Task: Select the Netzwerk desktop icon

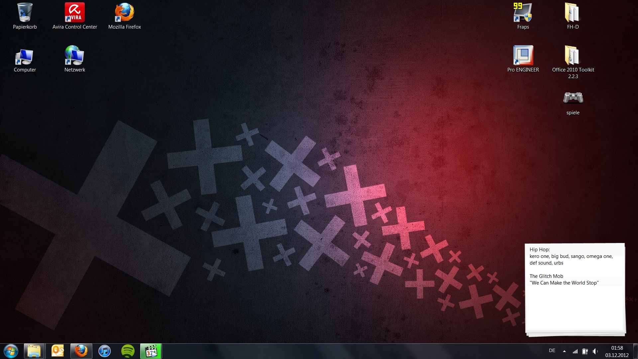Action: (x=74, y=56)
